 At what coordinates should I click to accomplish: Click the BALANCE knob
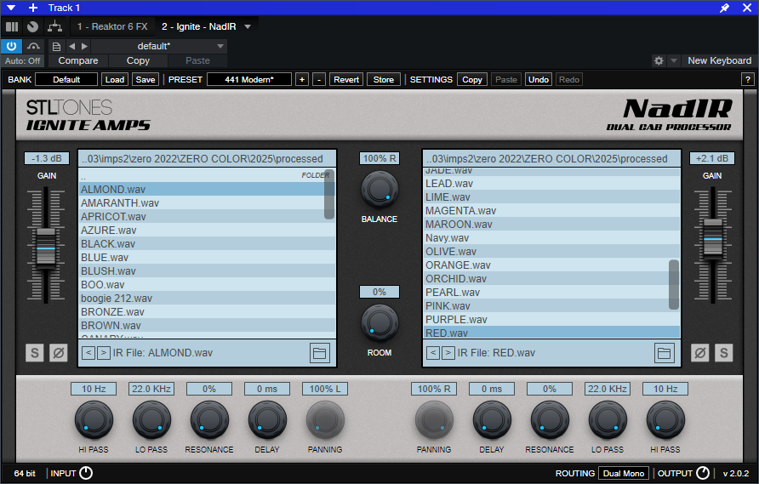(x=379, y=190)
